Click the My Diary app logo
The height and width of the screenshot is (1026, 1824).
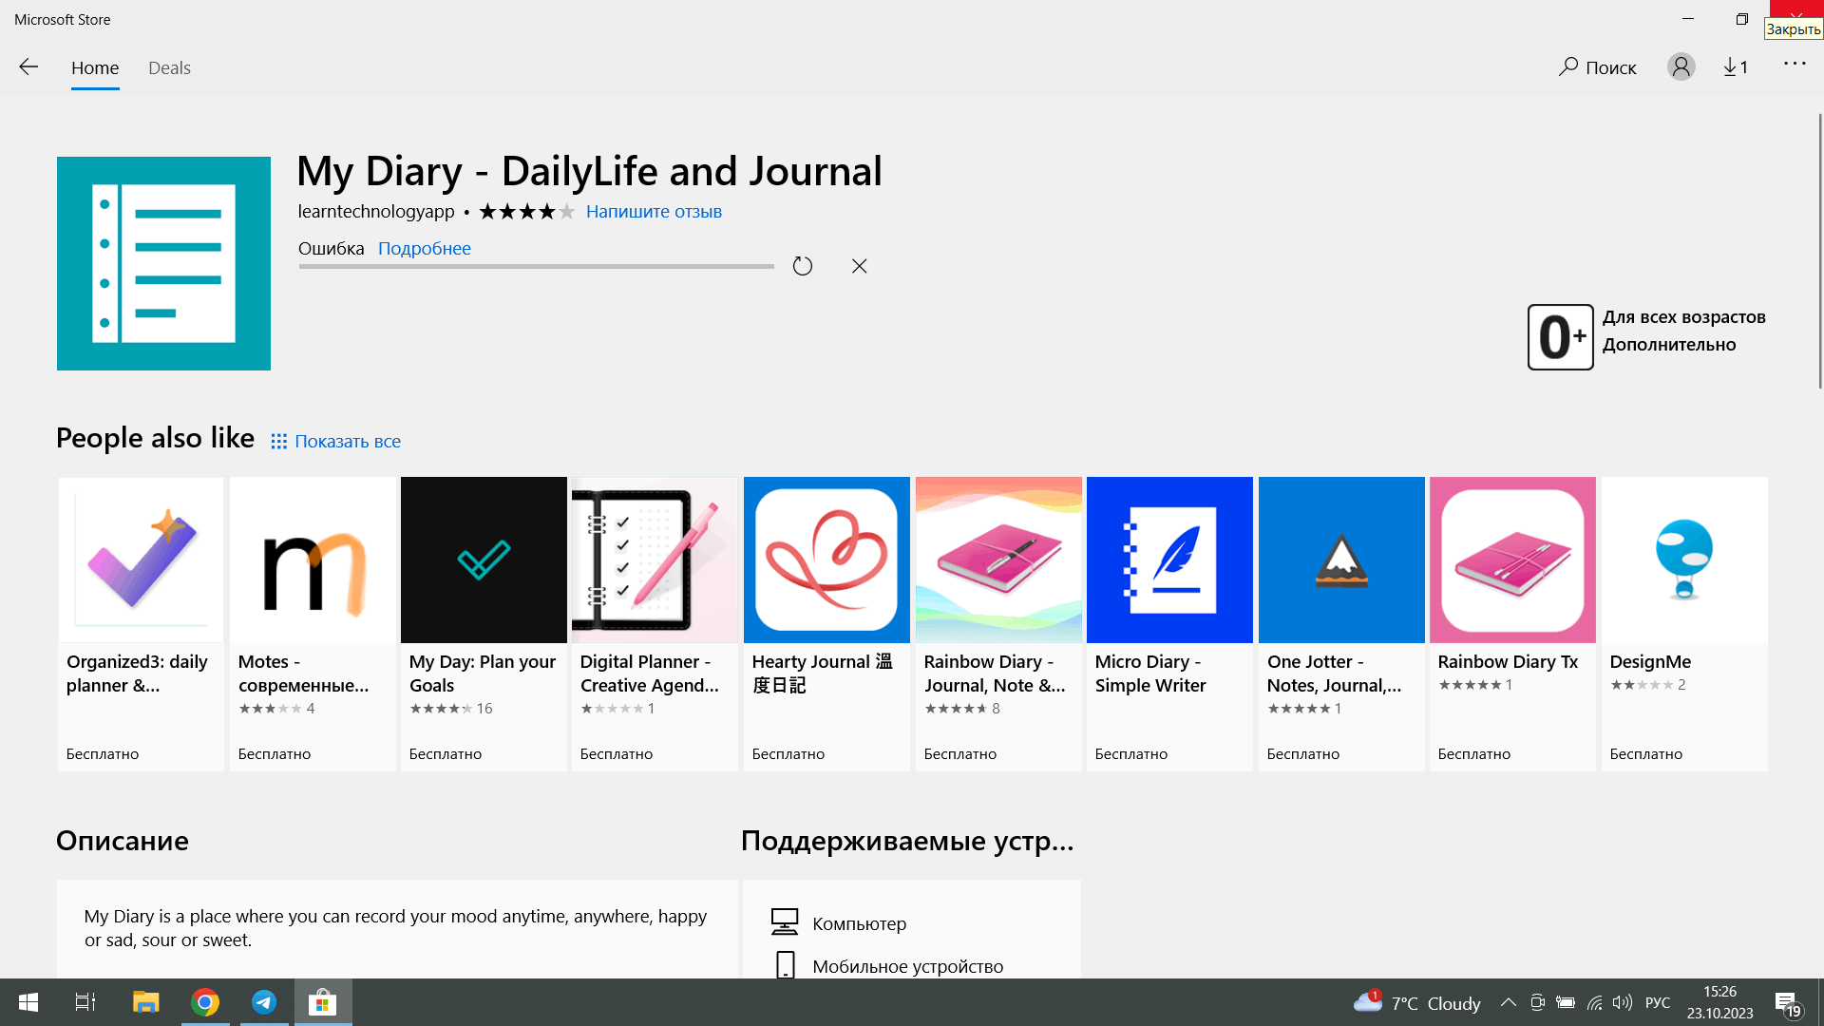[163, 263]
